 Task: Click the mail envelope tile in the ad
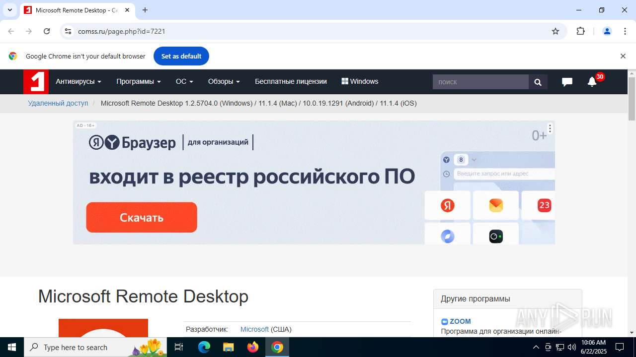pos(496,205)
